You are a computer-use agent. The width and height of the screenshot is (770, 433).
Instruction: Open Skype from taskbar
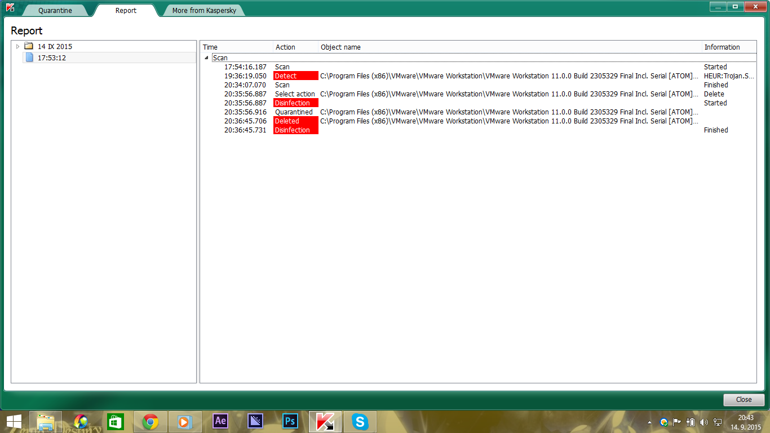tap(360, 421)
